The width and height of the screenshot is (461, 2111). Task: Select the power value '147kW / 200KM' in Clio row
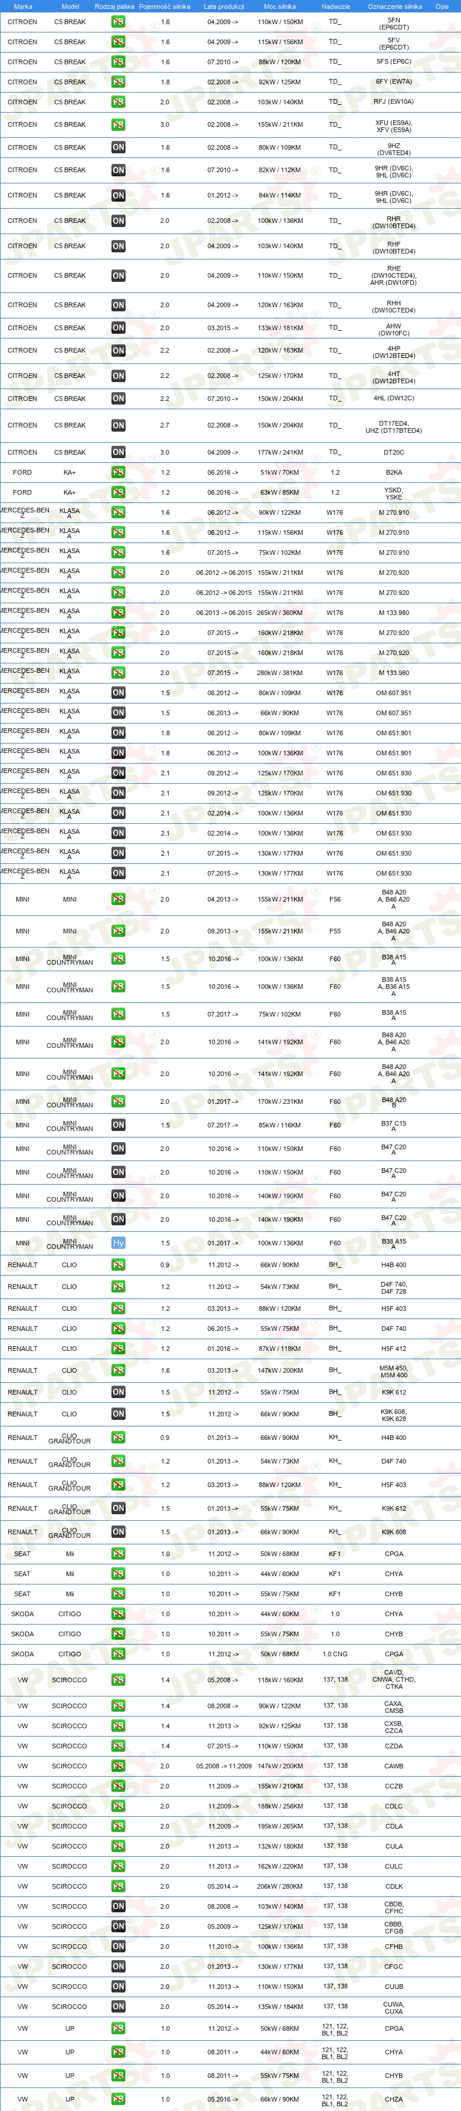tap(280, 1370)
